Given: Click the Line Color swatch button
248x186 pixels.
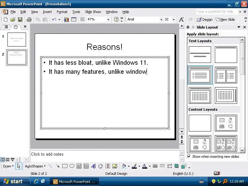Looking at the screenshot, I should (134, 166).
